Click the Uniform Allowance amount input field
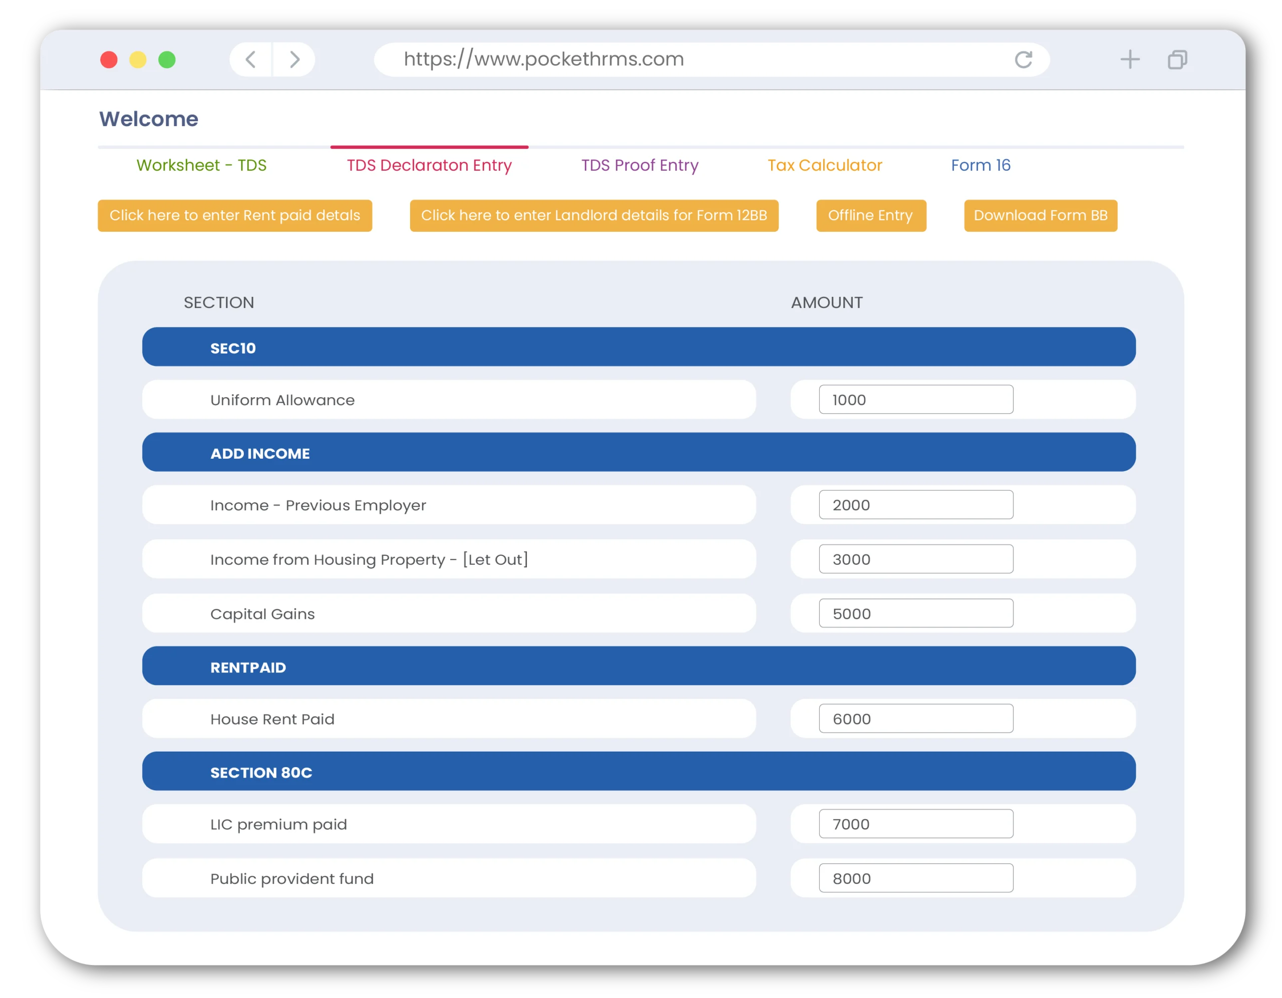This screenshot has width=1282, height=998. (916, 400)
